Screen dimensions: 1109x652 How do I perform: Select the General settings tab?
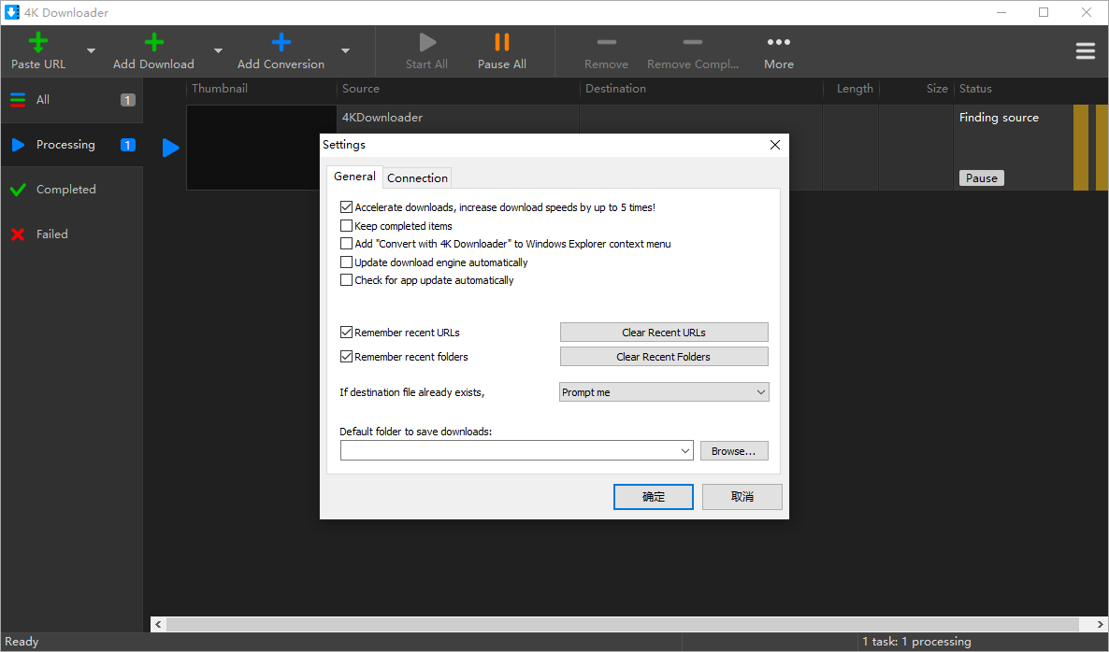pos(354,176)
